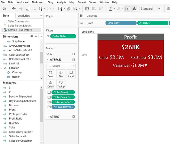170x144 pixels.
Task: Click the Save icon in toolbar
Action: [x=27, y=9]
